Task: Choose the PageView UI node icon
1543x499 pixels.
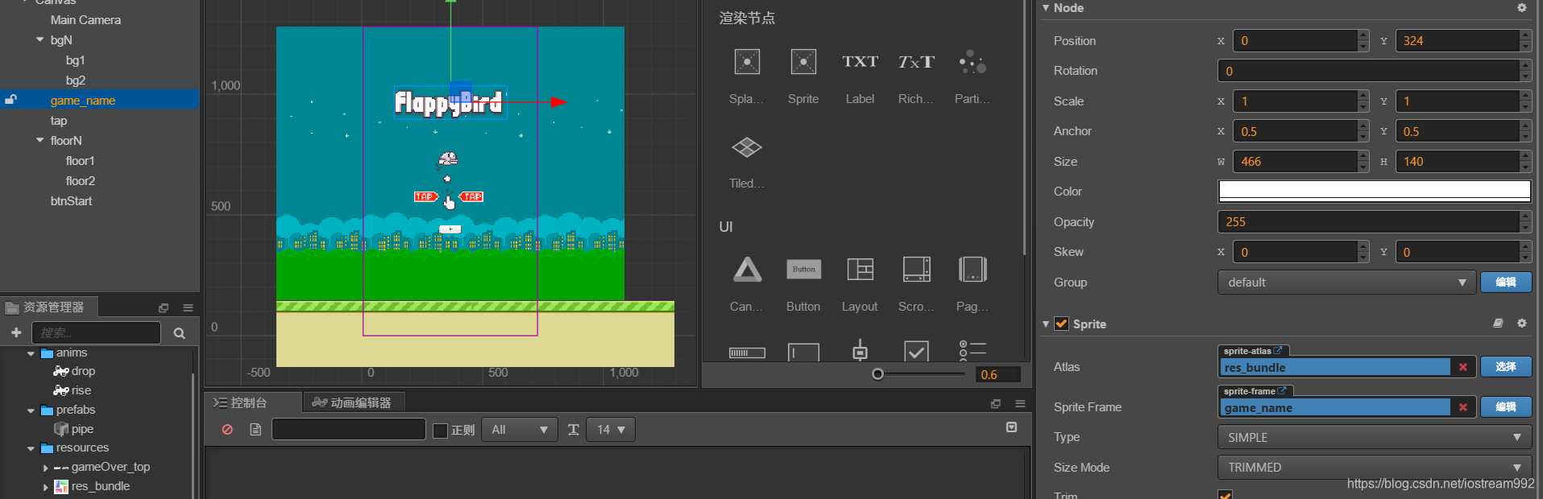Action: click(x=973, y=270)
